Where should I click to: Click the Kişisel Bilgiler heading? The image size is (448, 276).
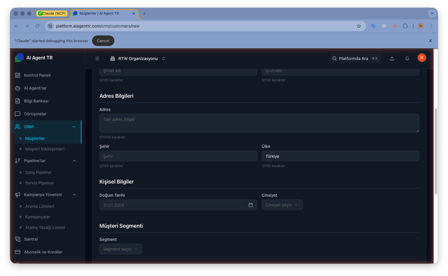[x=116, y=182]
